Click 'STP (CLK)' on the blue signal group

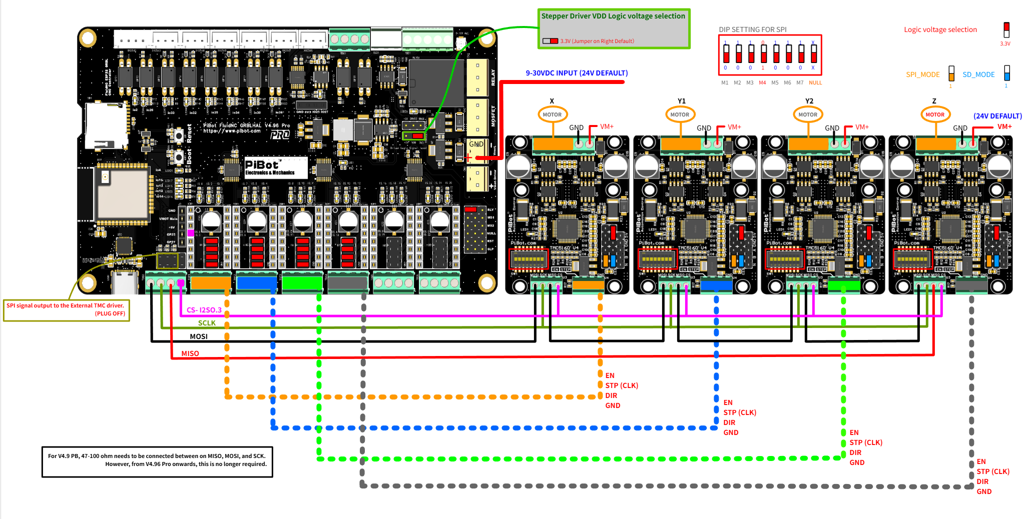point(740,412)
